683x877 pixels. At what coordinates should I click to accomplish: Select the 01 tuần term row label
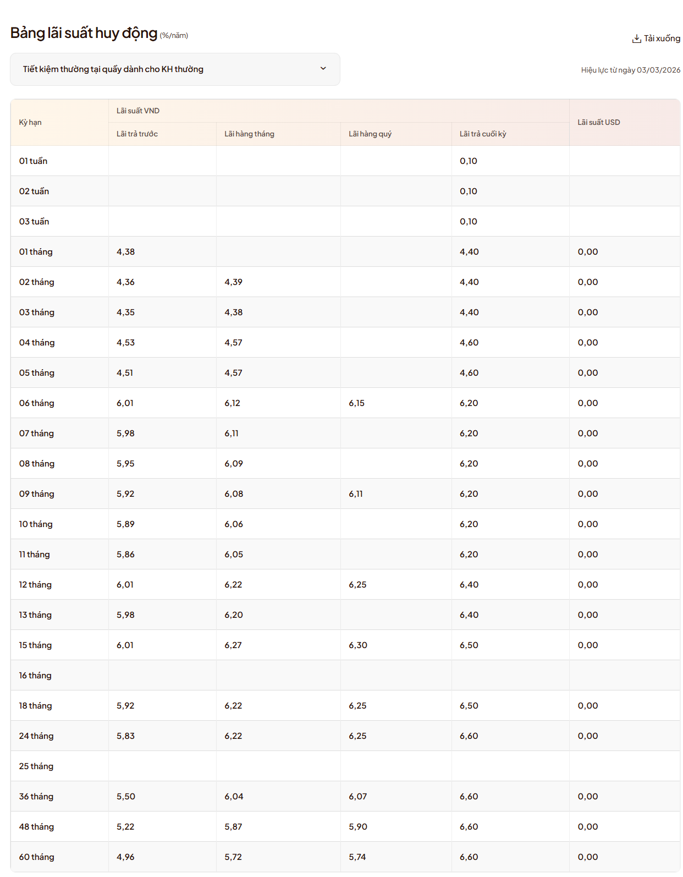(x=33, y=161)
